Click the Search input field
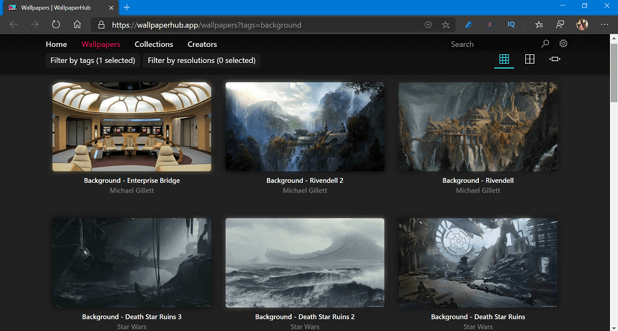The height and width of the screenshot is (331, 618). click(493, 44)
